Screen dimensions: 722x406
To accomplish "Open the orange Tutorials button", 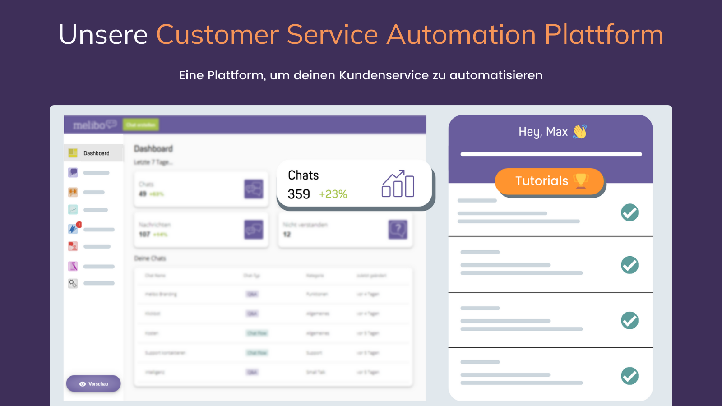I will (x=550, y=181).
